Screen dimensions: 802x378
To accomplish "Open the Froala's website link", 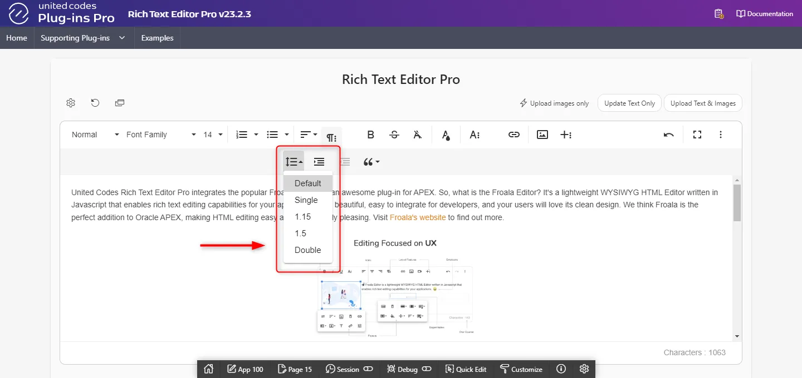I will click(418, 217).
